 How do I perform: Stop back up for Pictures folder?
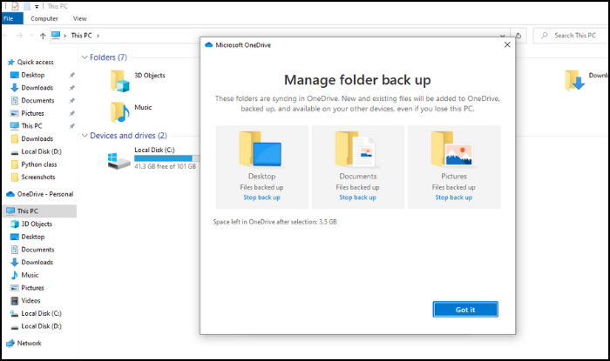(453, 197)
